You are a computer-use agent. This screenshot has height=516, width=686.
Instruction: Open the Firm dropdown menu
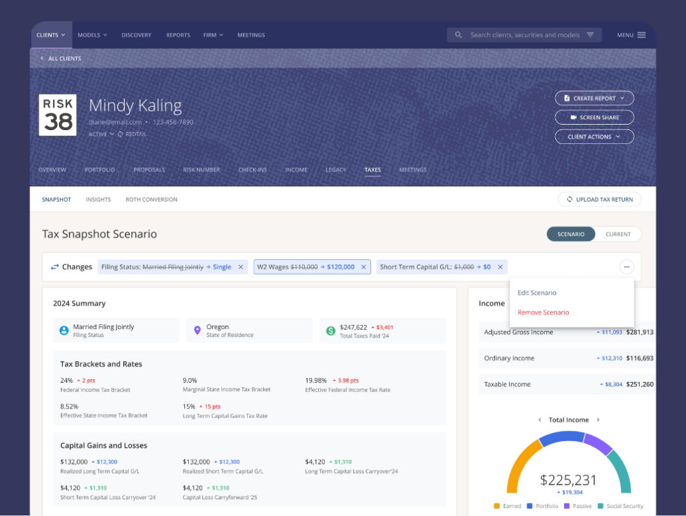click(213, 35)
